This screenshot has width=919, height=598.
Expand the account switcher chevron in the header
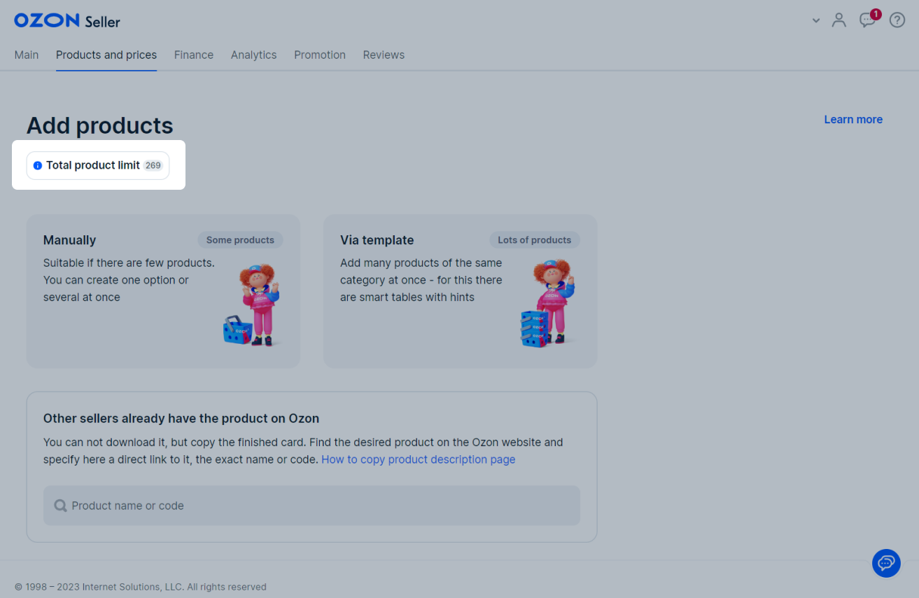pos(815,20)
